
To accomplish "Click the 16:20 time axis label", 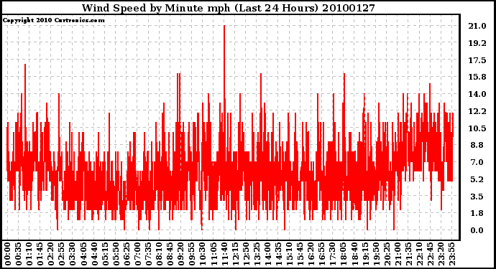I will 311,255.
